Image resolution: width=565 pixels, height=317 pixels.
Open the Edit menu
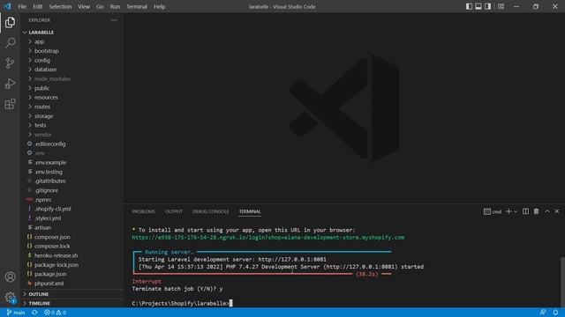click(x=37, y=6)
